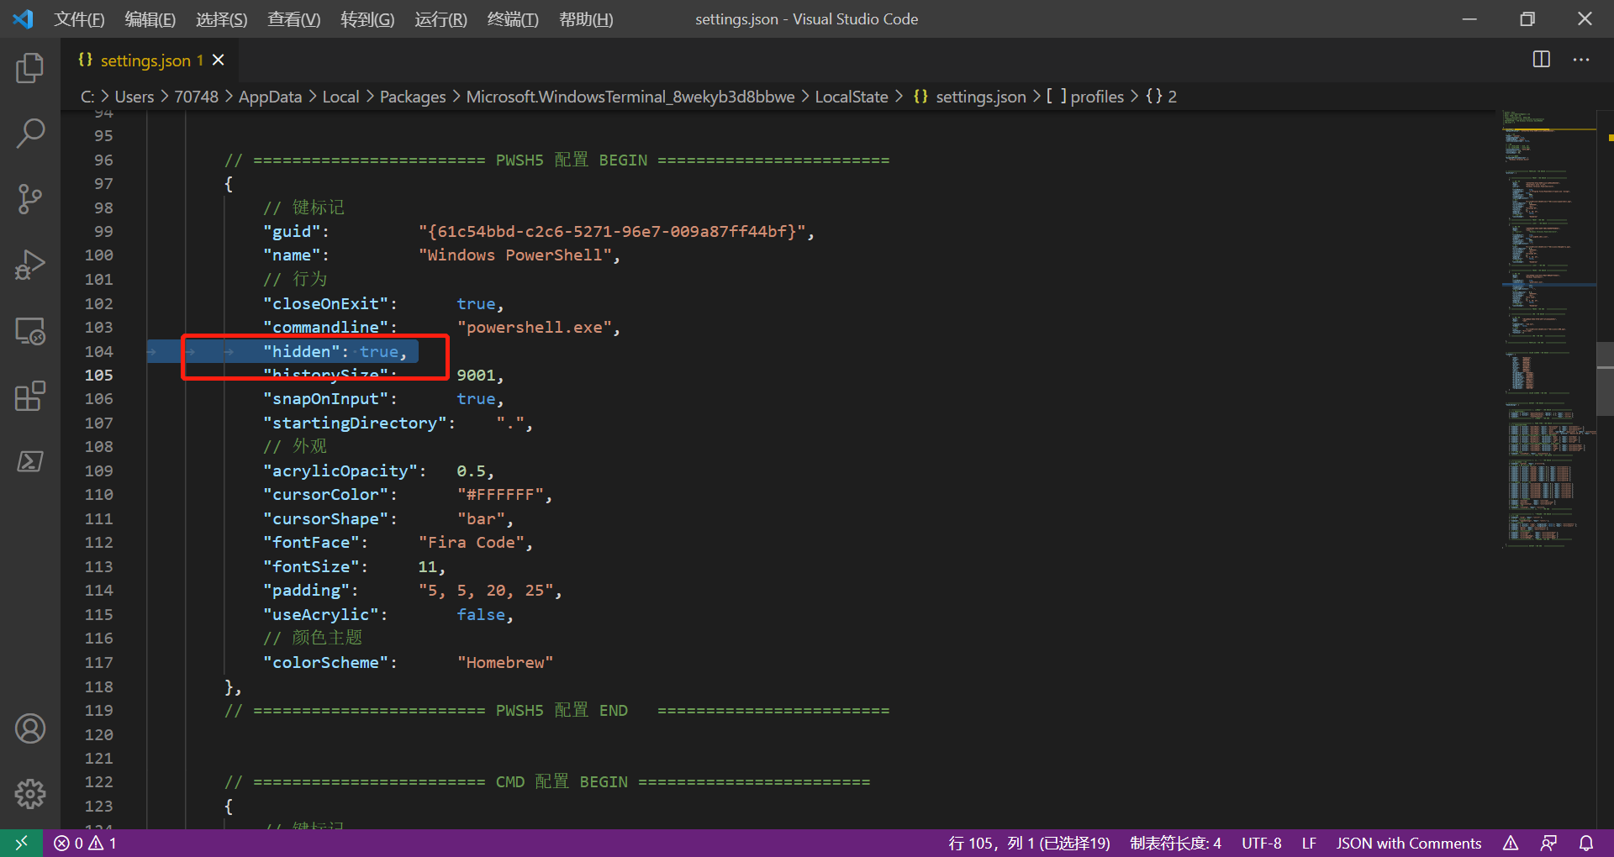The height and width of the screenshot is (857, 1614).
Task: Split the editor to the right
Action: coord(1542,60)
